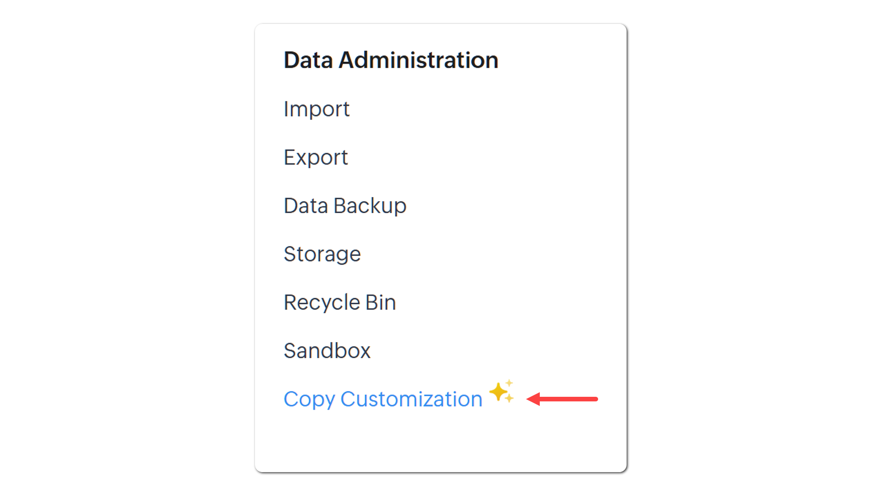
Task: Open the Recycle Bin entry
Action: click(340, 303)
